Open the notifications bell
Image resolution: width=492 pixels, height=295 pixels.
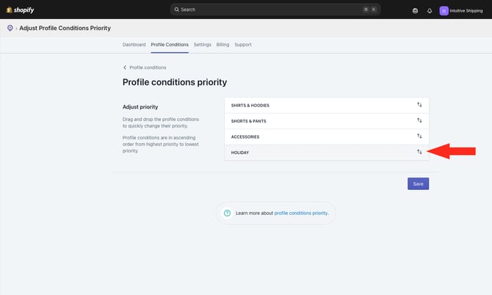point(430,11)
